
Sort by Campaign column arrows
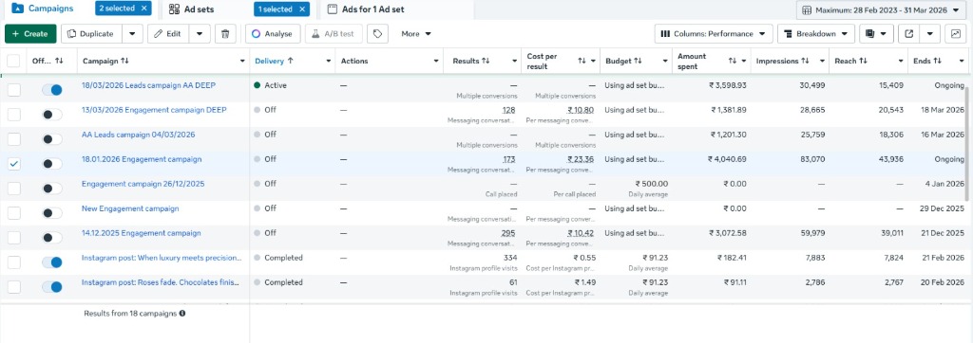[x=124, y=61]
